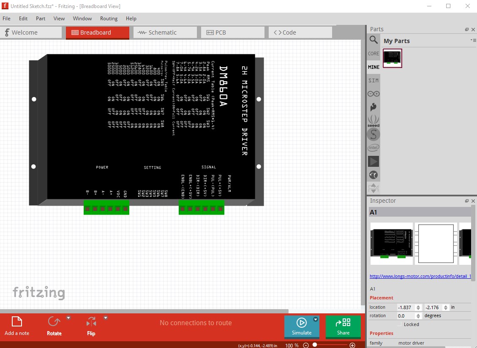The image size is (477, 348).
Task: Click the rotation input field
Action: click(406, 316)
